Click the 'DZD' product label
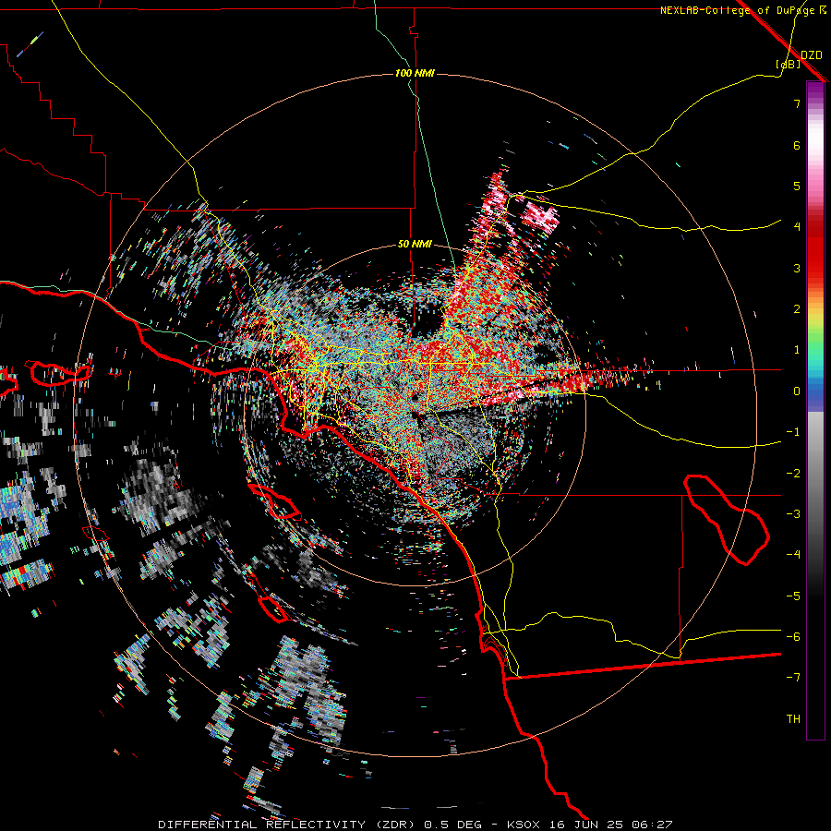This screenshot has height=831, width=831. [812, 55]
